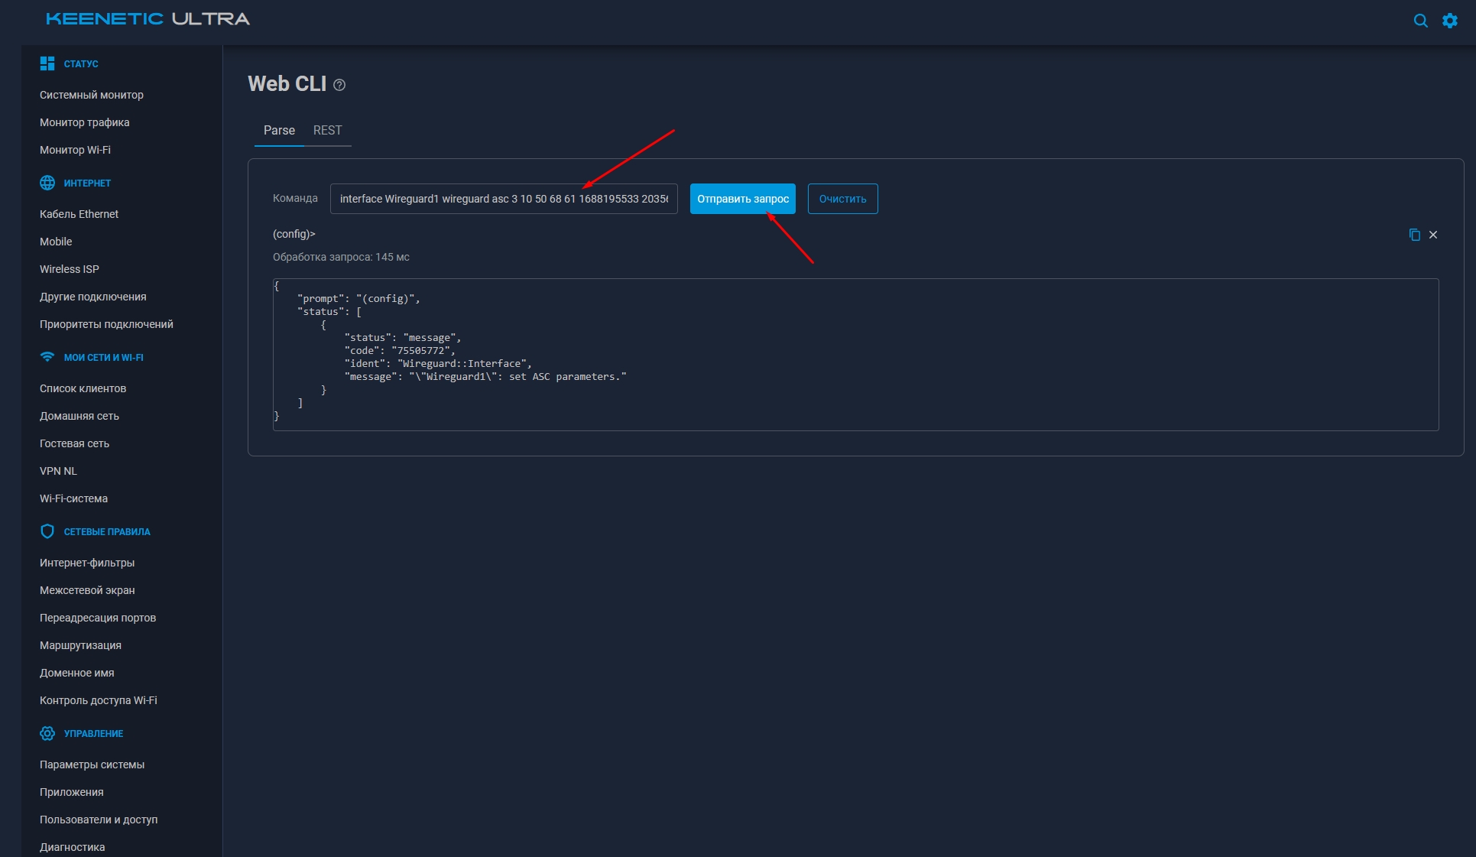The height and width of the screenshot is (857, 1476).
Task: Close the CLI response panel
Action: click(x=1433, y=235)
